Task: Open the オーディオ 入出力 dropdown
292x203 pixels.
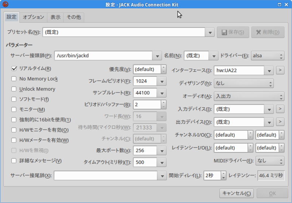Action: [x=249, y=96]
